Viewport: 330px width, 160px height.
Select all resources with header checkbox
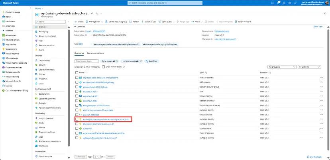coord(77,72)
